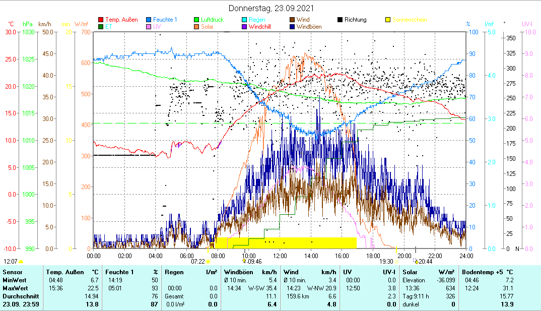Select the yellow Sonnenschein legend box
This screenshot has height=311, width=541.
point(388,20)
